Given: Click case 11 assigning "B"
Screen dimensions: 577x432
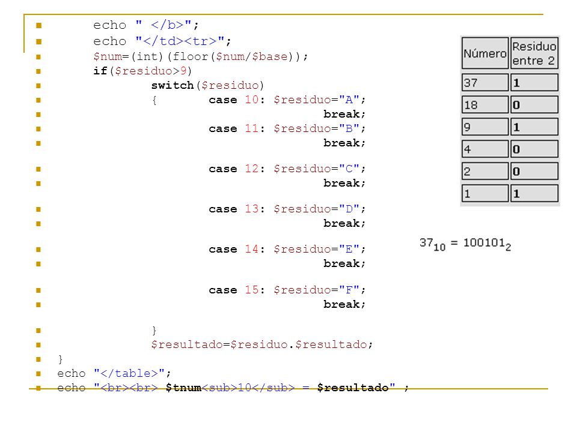Looking at the screenshot, I should tap(287, 128).
